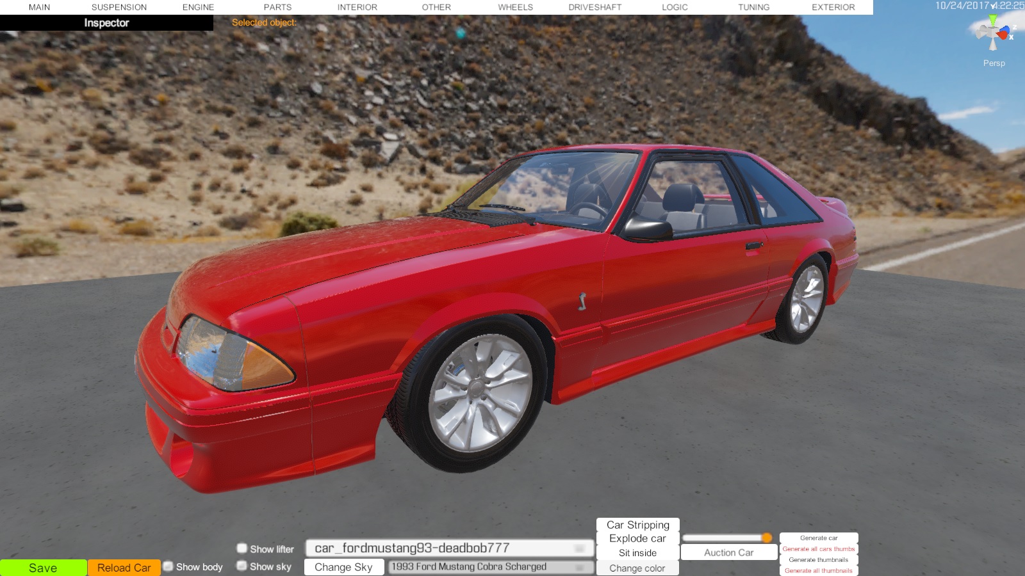Toggle the Persp projection label
The image size is (1025, 576).
(994, 63)
